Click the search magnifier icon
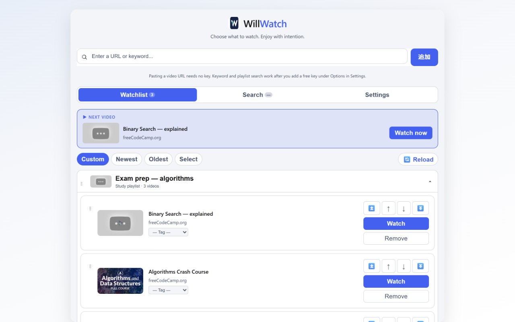Image resolution: width=515 pixels, height=322 pixels. click(84, 57)
